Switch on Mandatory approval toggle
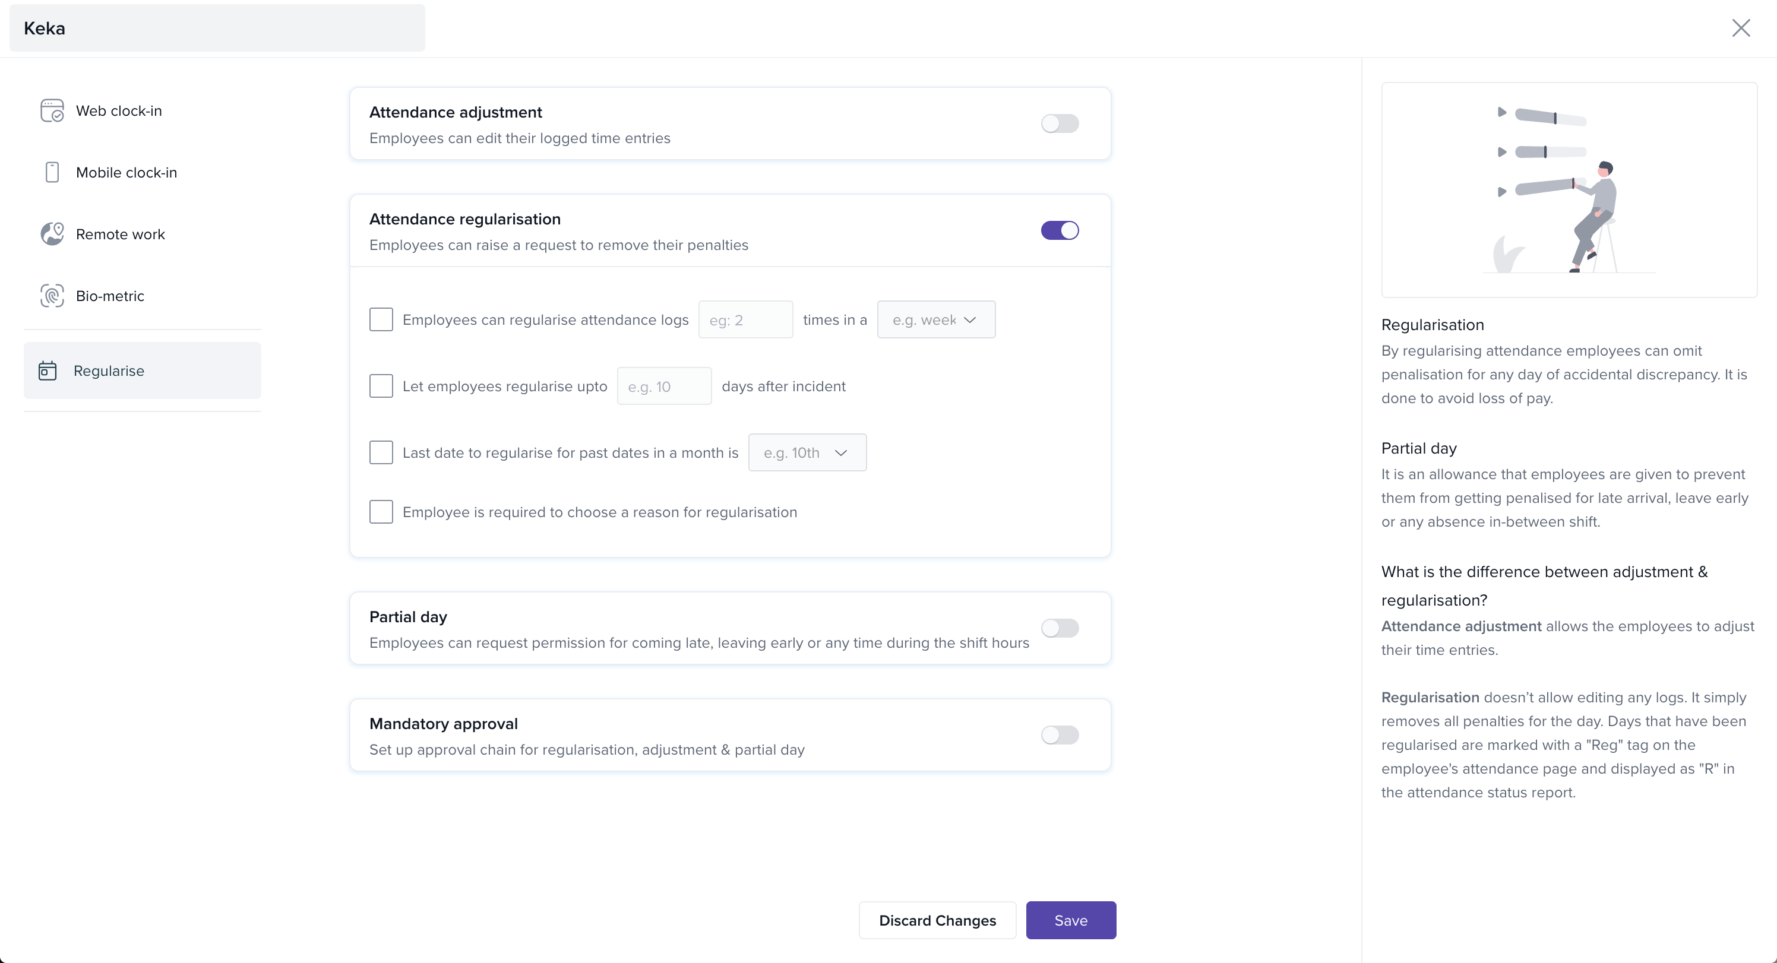 pos(1060,734)
